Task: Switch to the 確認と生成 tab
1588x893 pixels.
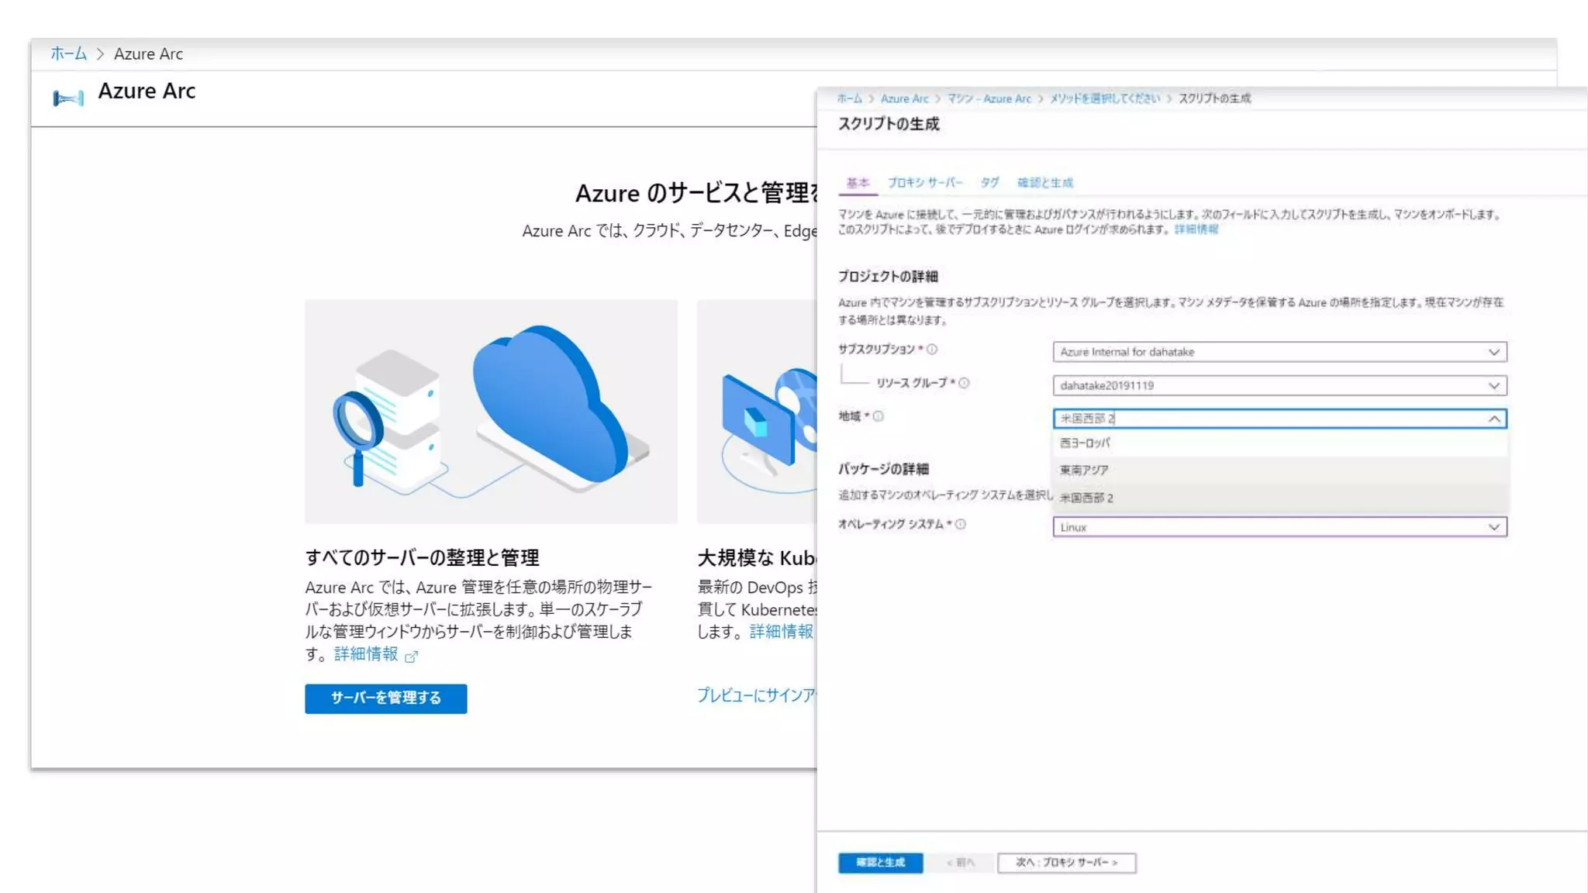Action: (x=1045, y=183)
